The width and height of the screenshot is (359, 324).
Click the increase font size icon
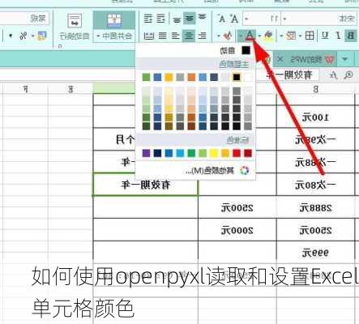coord(234,19)
